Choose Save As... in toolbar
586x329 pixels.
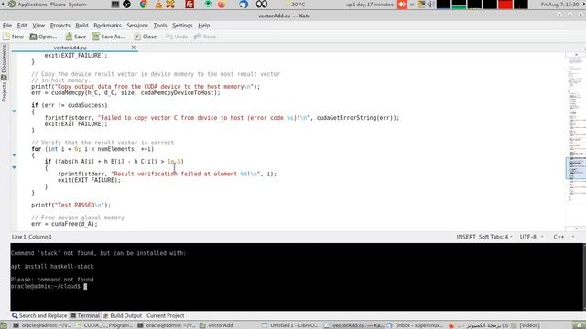[108, 37]
